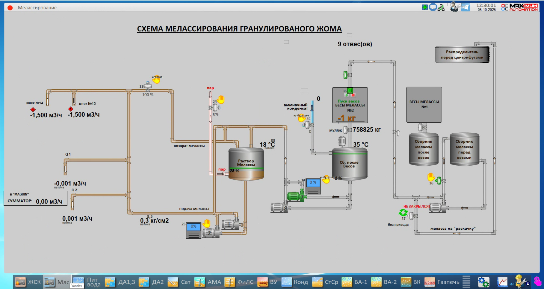Select green valve 36
Viewport: 544px width, 289px height.
point(439,180)
